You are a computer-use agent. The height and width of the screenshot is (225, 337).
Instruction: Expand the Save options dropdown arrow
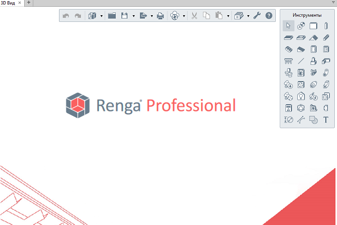[134, 16]
